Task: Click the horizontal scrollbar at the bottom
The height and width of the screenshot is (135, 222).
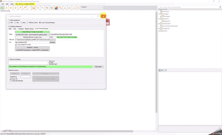Action: [68, 131]
